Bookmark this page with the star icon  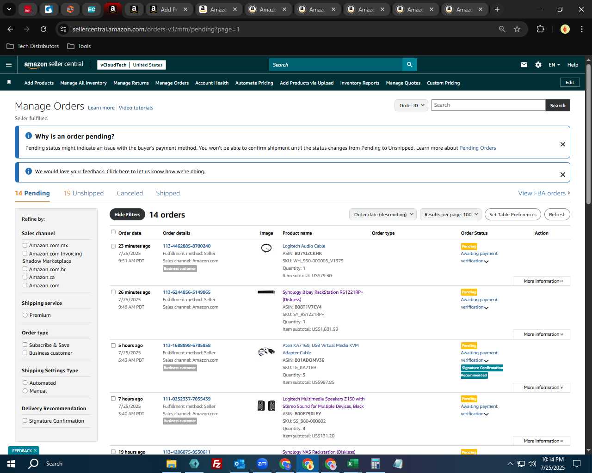pos(517,29)
